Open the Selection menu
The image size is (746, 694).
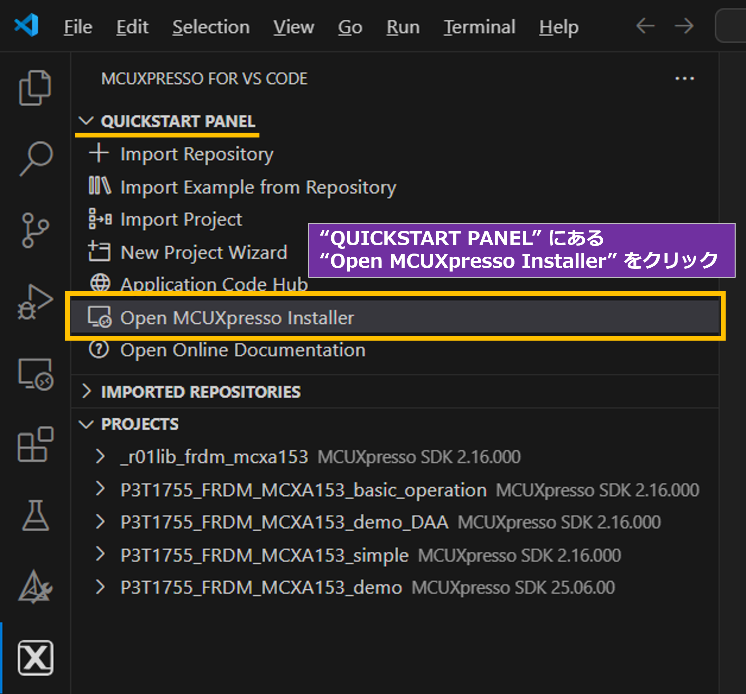point(211,27)
